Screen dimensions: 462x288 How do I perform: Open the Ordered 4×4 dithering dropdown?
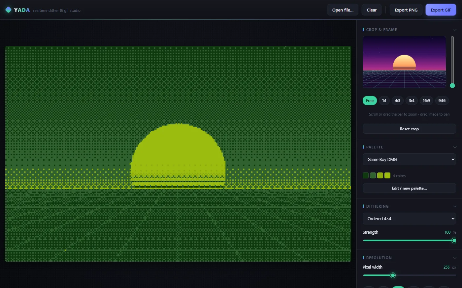pyautogui.click(x=409, y=219)
